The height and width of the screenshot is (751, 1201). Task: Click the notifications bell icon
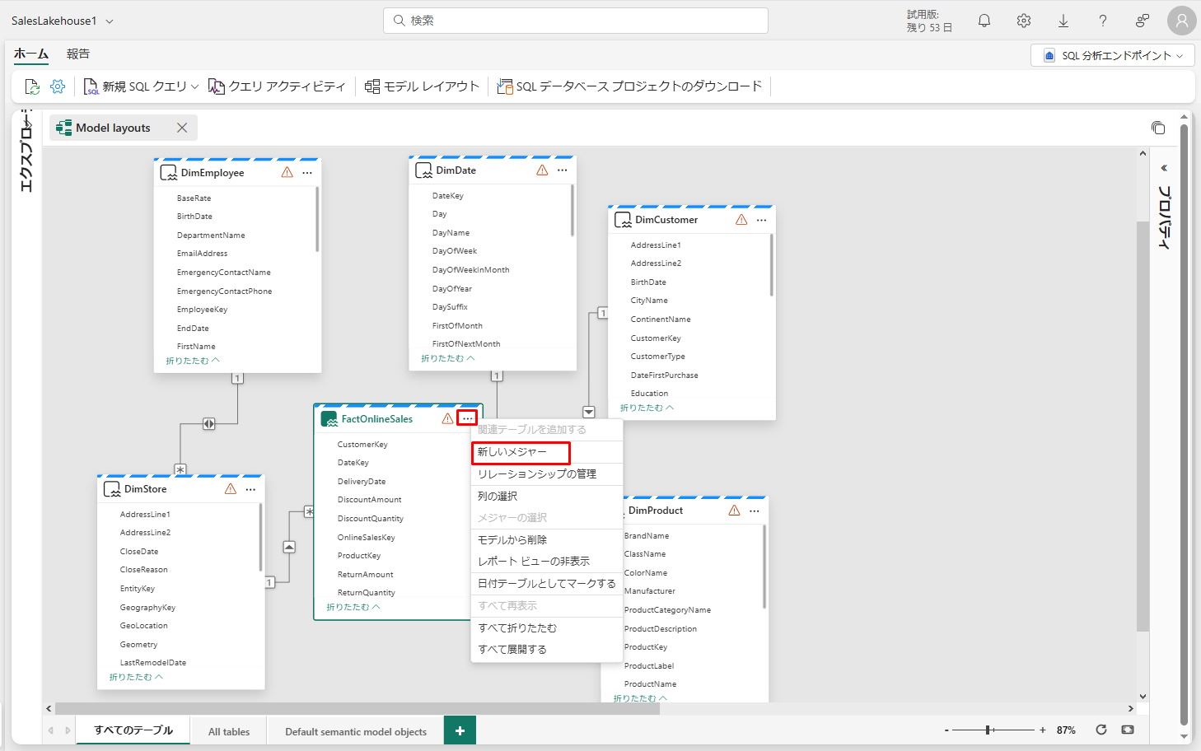(984, 21)
